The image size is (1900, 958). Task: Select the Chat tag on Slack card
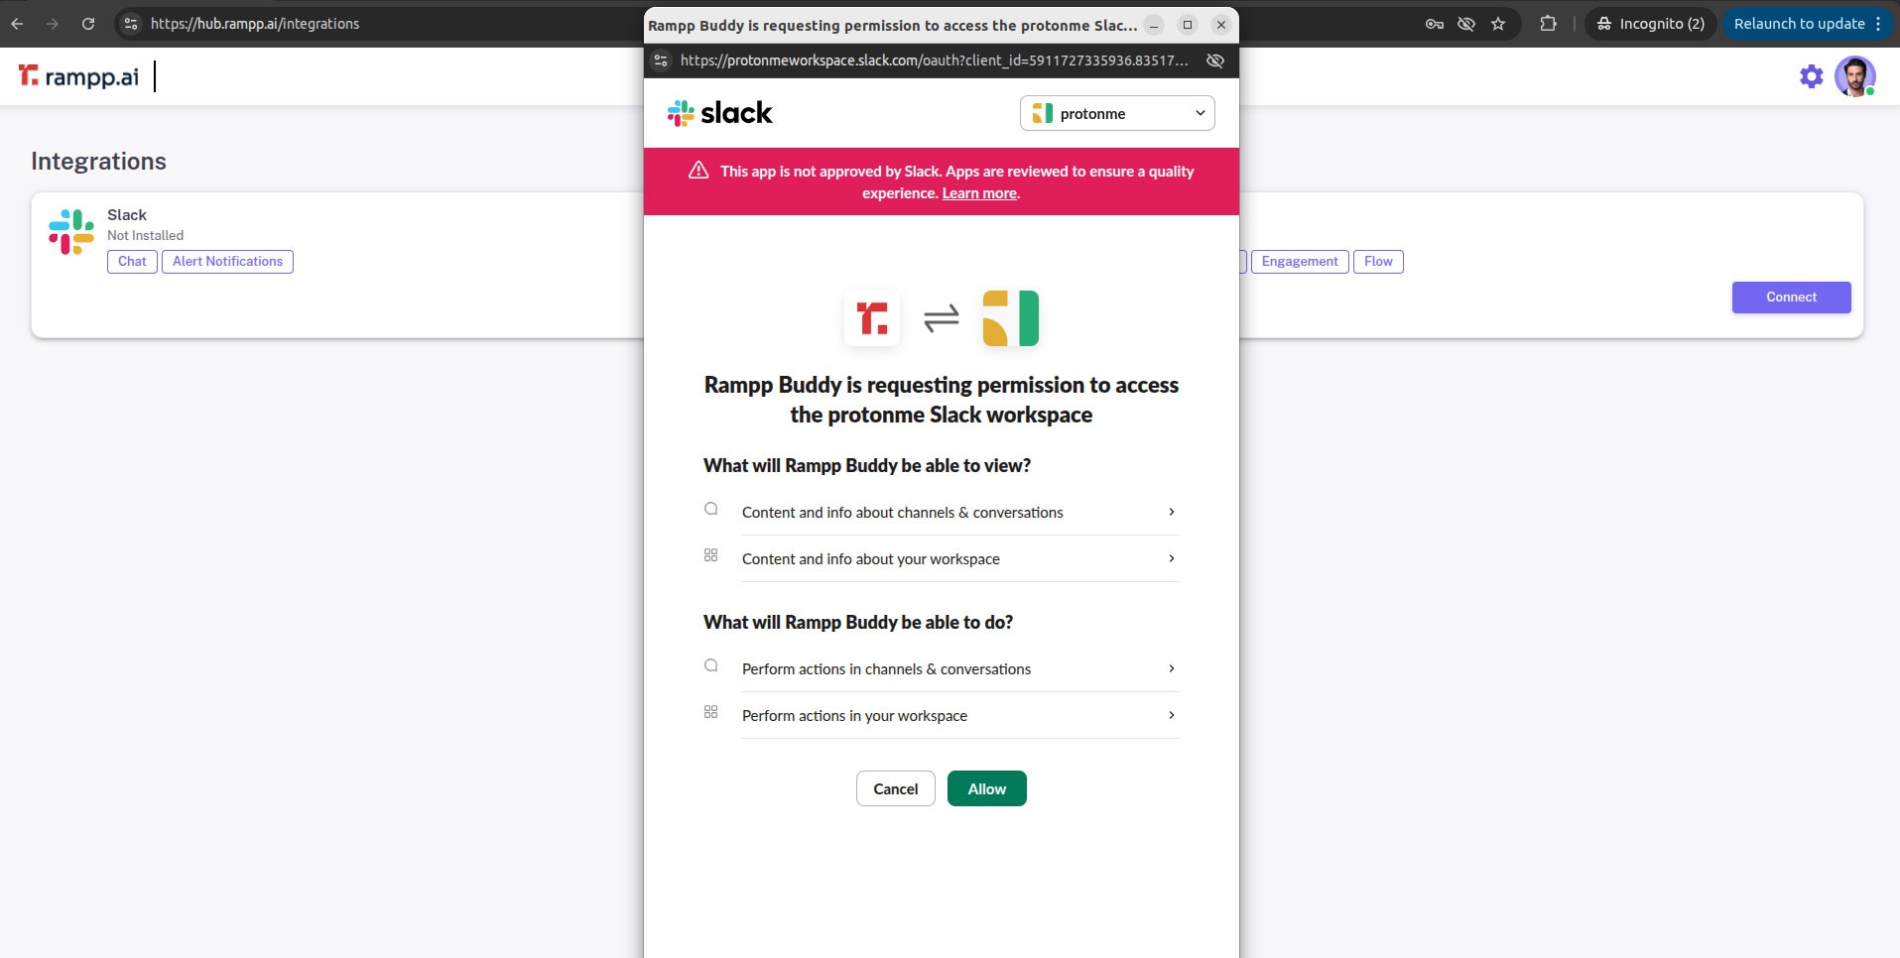[132, 262]
